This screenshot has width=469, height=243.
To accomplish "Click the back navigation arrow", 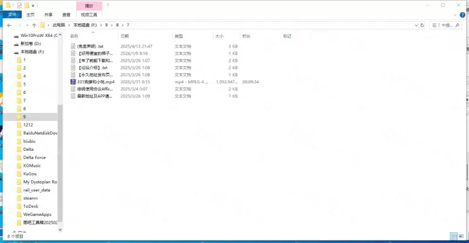I will coord(8,25).
